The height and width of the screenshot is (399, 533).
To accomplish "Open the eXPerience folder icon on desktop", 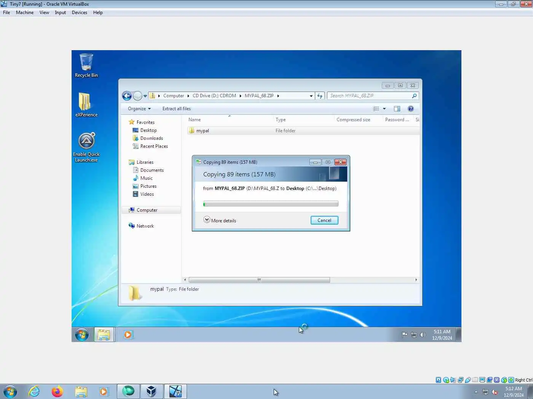I will click(x=86, y=104).
